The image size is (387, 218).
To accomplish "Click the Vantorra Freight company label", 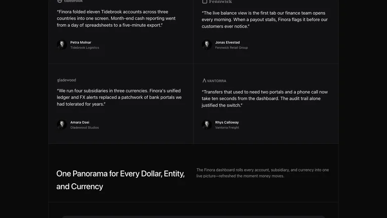I will (227, 128).
